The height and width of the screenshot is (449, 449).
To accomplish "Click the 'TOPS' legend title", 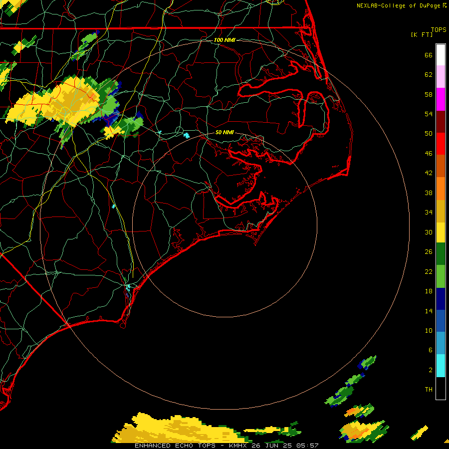I will (x=439, y=30).
